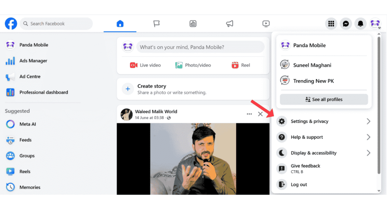The image size is (387, 217).
Task: Switch to Suneel Maghani profile
Action: coord(324,65)
